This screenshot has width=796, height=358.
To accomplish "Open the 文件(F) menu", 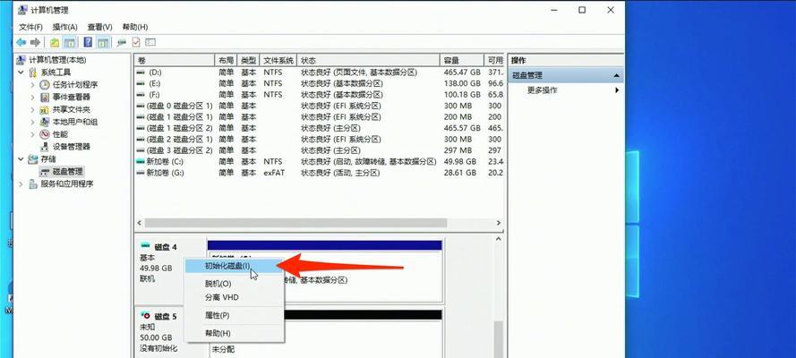I will [30, 27].
